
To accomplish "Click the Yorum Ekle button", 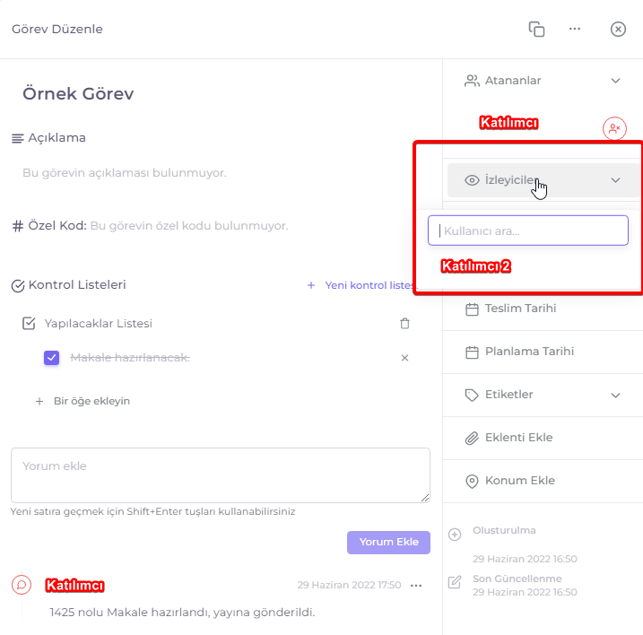I will click(388, 543).
